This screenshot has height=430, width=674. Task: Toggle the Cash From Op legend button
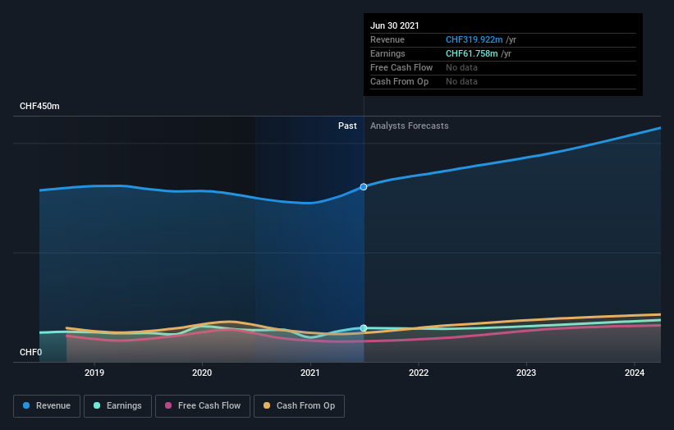[x=299, y=406]
